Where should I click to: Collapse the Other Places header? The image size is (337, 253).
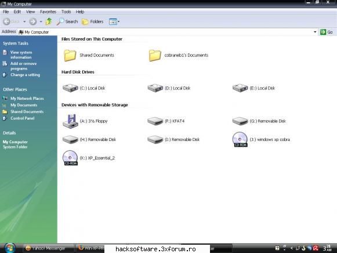pos(15,89)
